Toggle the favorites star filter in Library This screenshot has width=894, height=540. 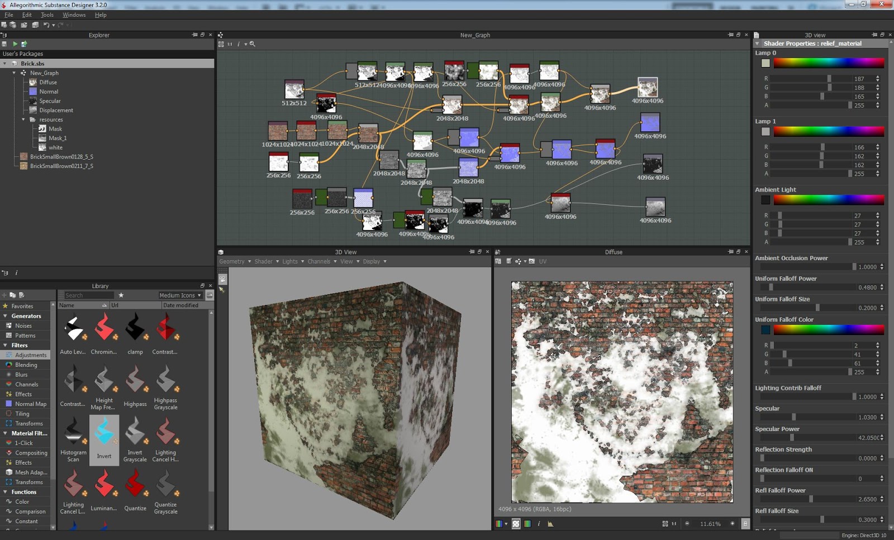pos(121,295)
